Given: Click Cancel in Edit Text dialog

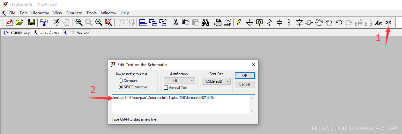Looking at the screenshot, I should pyautogui.click(x=245, y=84).
